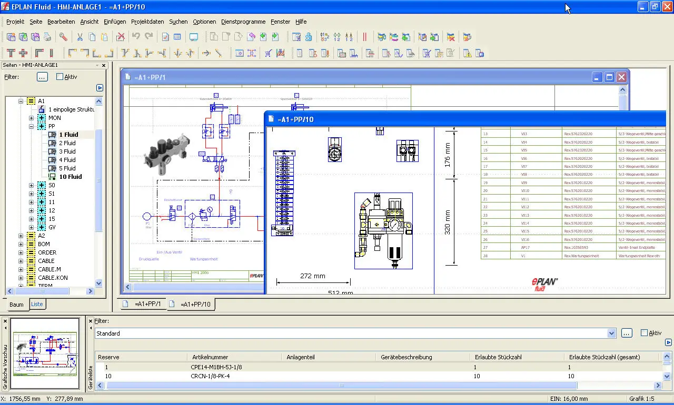674x405 pixels.
Task: Expand the MON tree node
Action: tap(32, 118)
